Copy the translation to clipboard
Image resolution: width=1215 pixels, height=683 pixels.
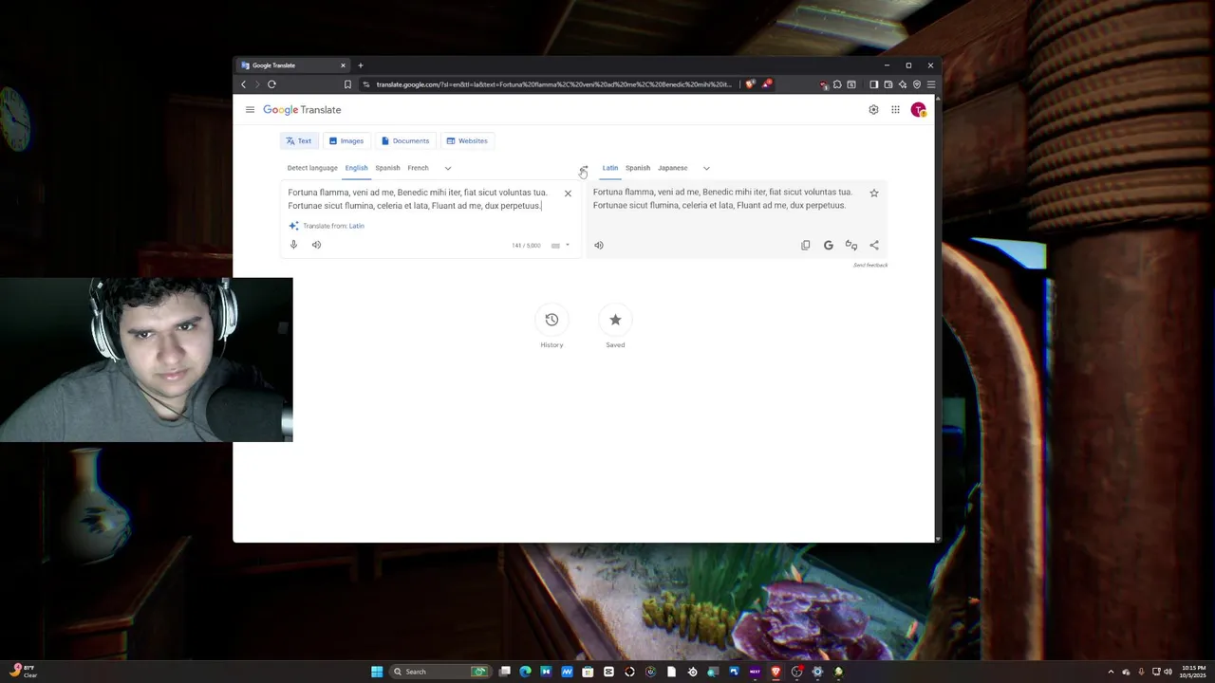click(805, 245)
